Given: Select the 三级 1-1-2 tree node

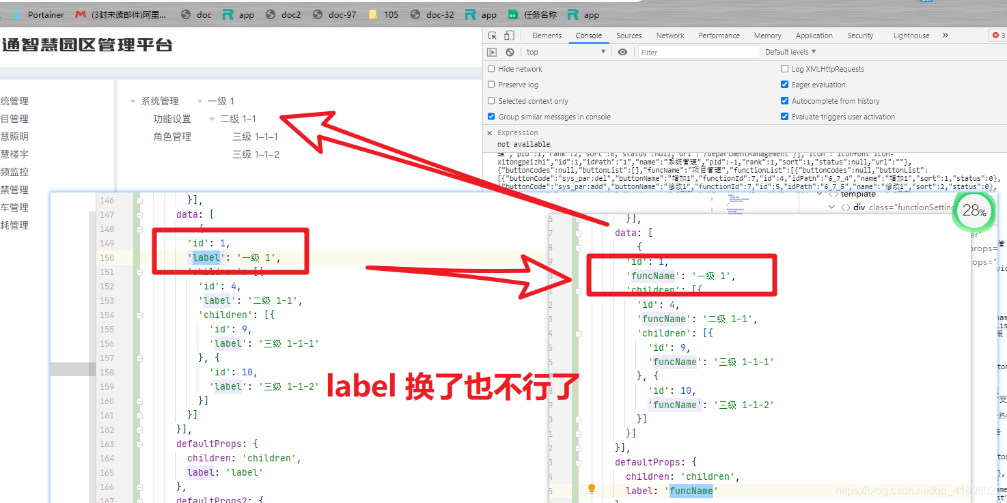Looking at the screenshot, I should tap(256, 154).
